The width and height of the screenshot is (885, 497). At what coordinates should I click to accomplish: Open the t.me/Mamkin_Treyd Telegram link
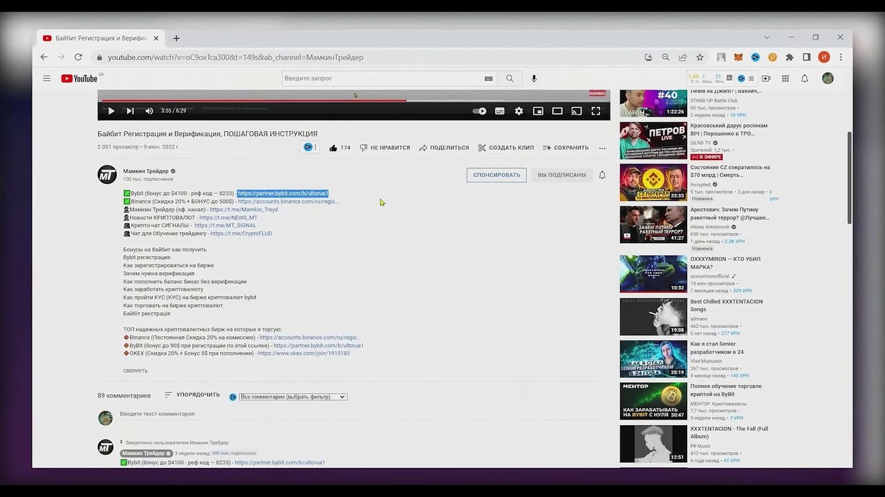pyautogui.click(x=244, y=210)
